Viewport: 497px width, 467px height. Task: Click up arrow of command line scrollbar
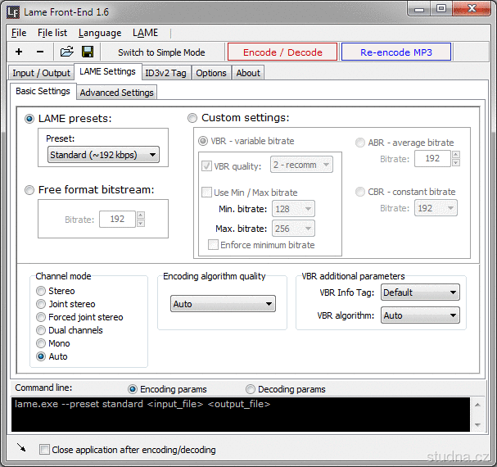point(477,405)
